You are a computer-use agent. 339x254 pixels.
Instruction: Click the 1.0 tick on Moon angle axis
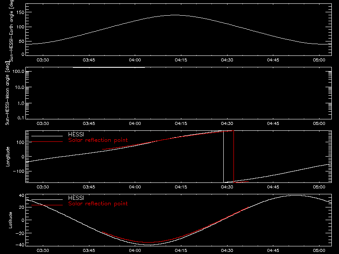click(x=21, y=103)
